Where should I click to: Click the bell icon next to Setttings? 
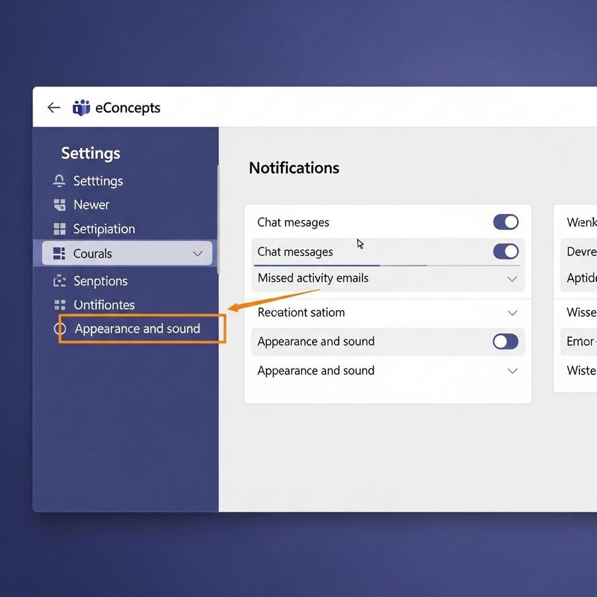click(59, 181)
